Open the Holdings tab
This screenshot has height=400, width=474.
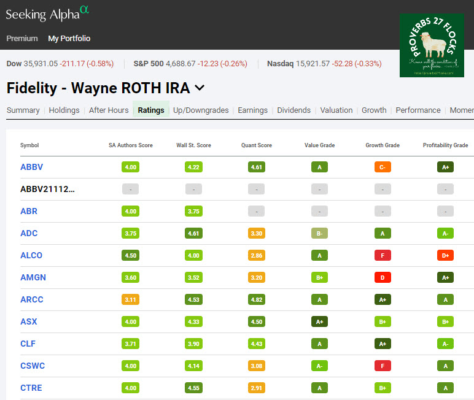point(64,110)
